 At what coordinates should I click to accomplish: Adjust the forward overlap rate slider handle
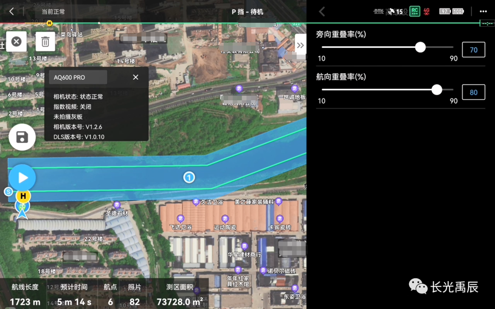(437, 90)
